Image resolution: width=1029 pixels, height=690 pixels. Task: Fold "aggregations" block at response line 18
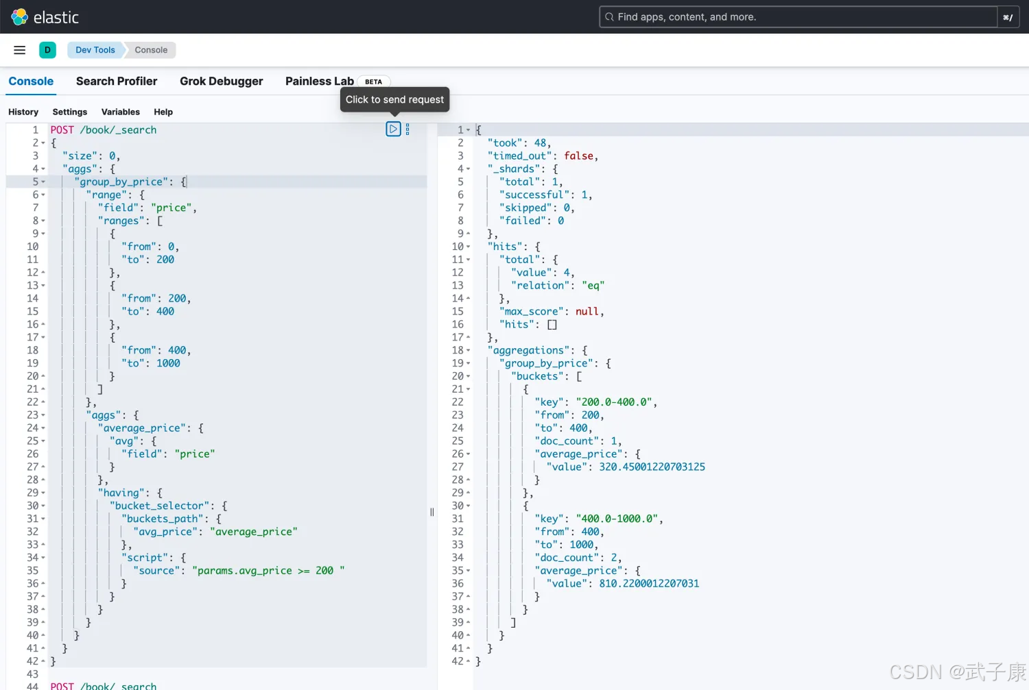[469, 351]
